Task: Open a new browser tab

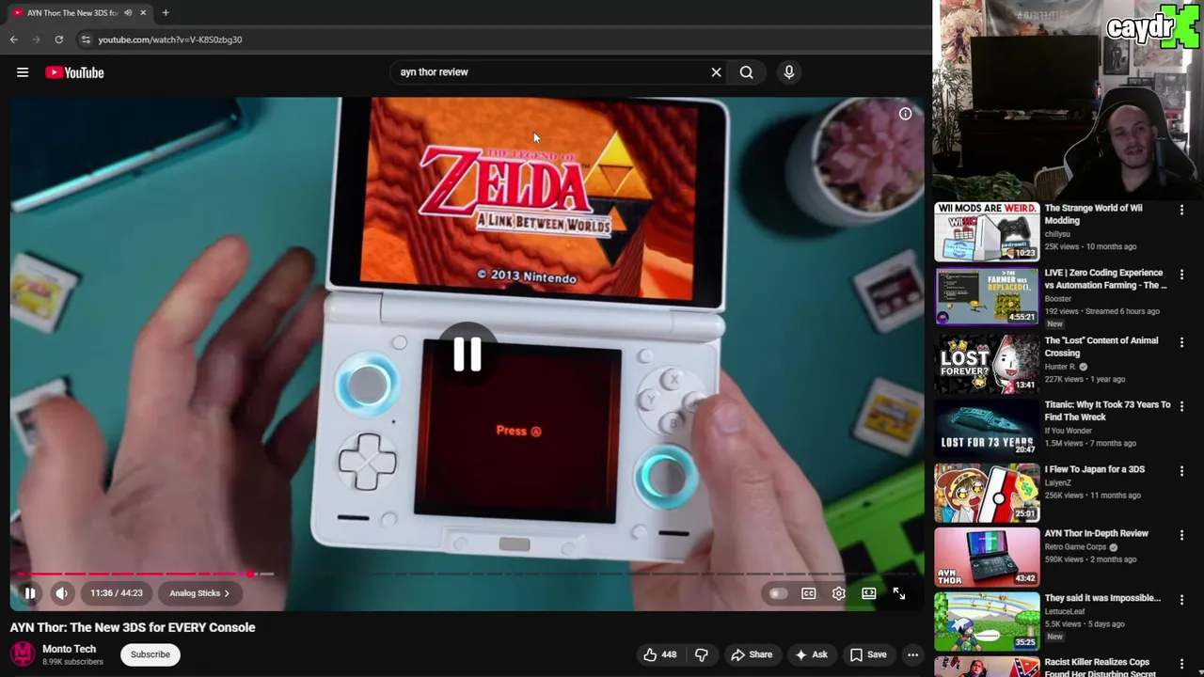Action: (166, 12)
